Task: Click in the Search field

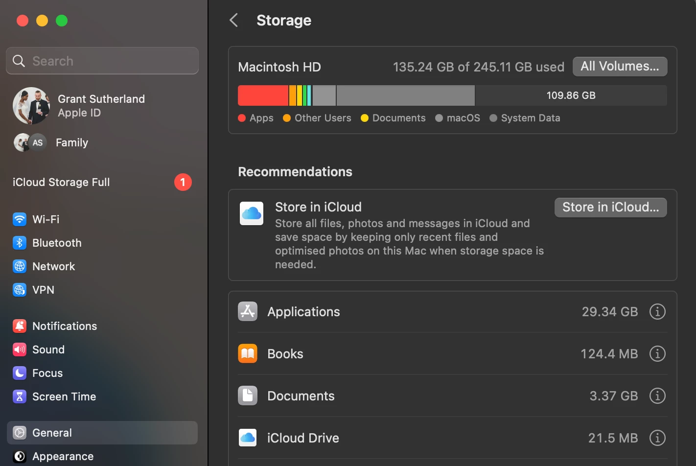Action: point(102,61)
